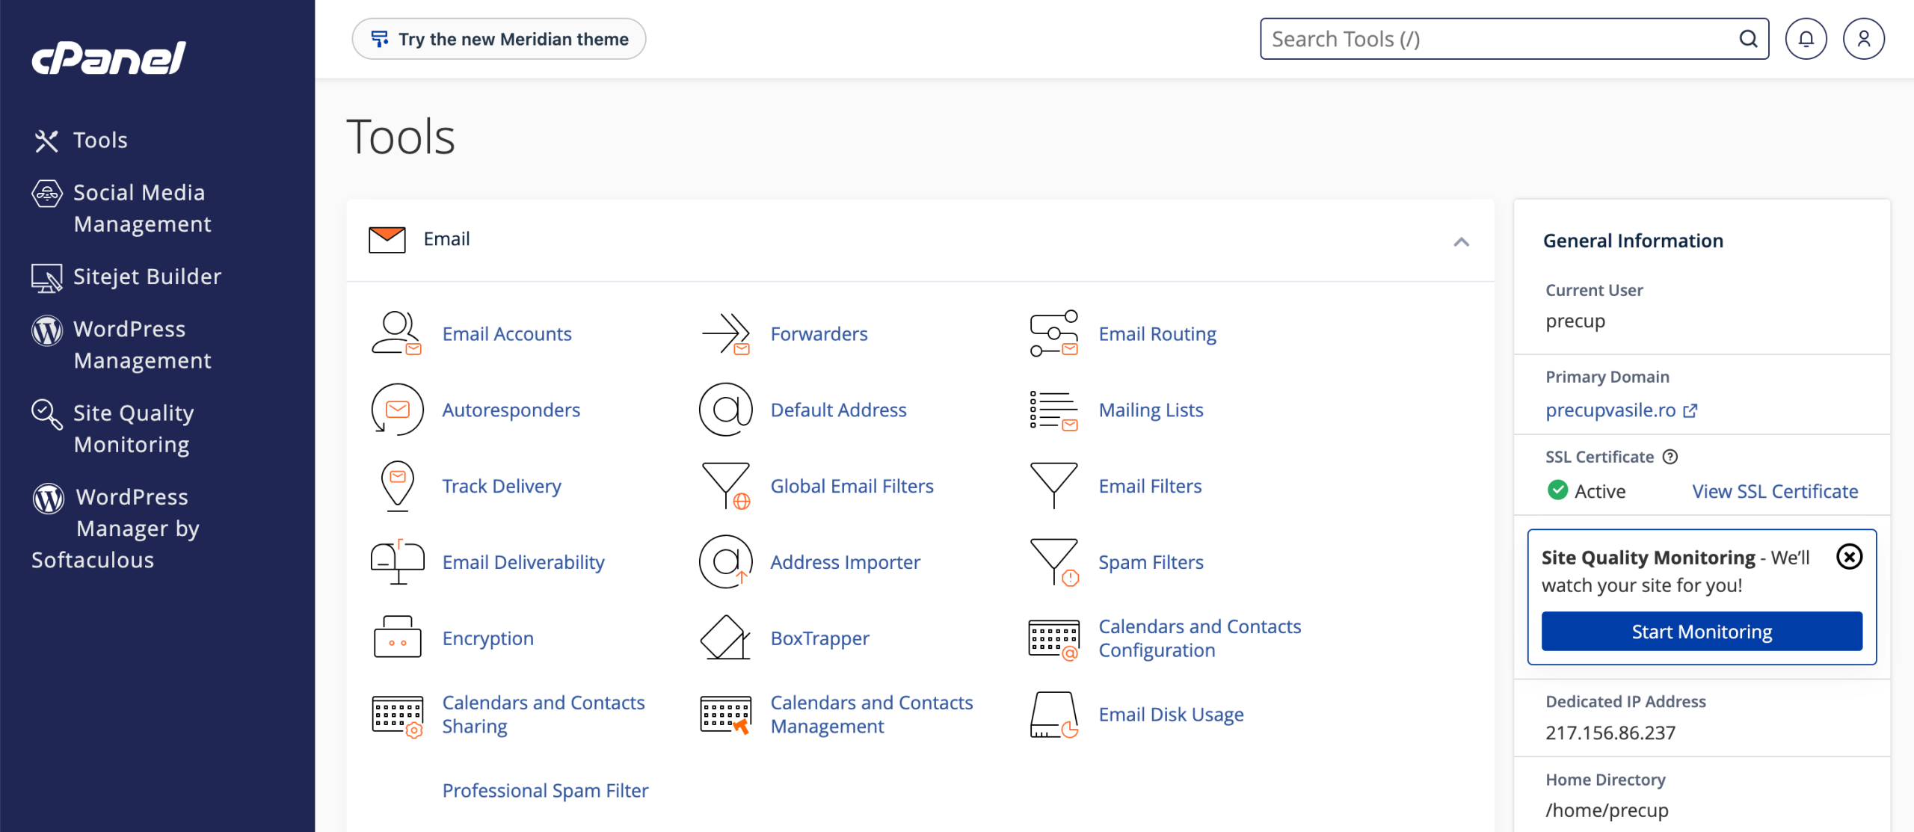Click the Mailing Lists icon

(1053, 410)
